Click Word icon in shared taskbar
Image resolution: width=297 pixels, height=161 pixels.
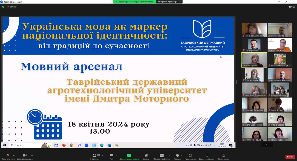point(109,145)
